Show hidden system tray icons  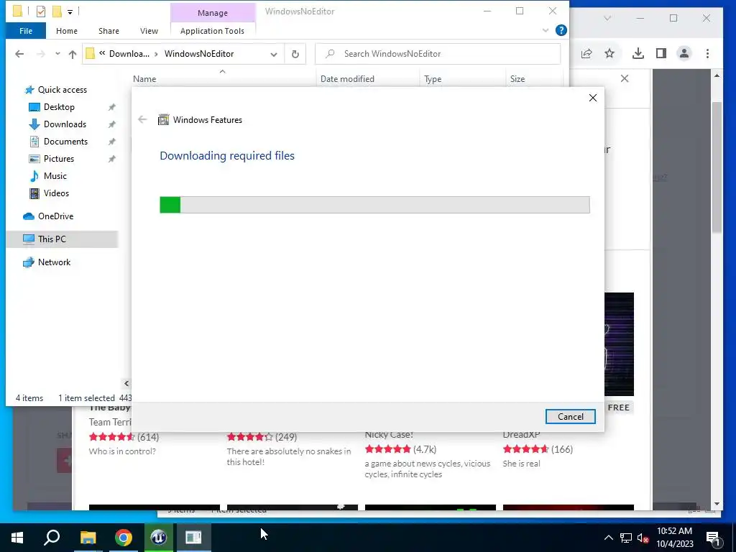coord(608,538)
